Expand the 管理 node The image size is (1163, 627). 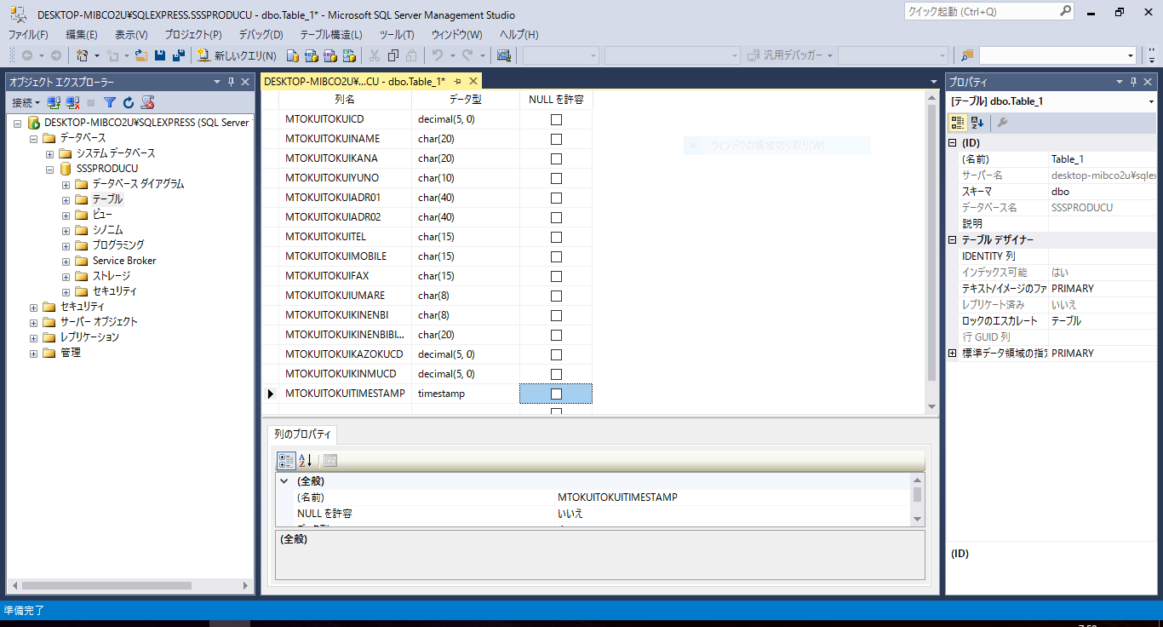pyautogui.click(x=34, y=353)
